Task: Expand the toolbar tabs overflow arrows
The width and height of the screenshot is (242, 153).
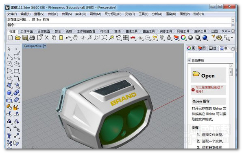Action: (229, 31)
